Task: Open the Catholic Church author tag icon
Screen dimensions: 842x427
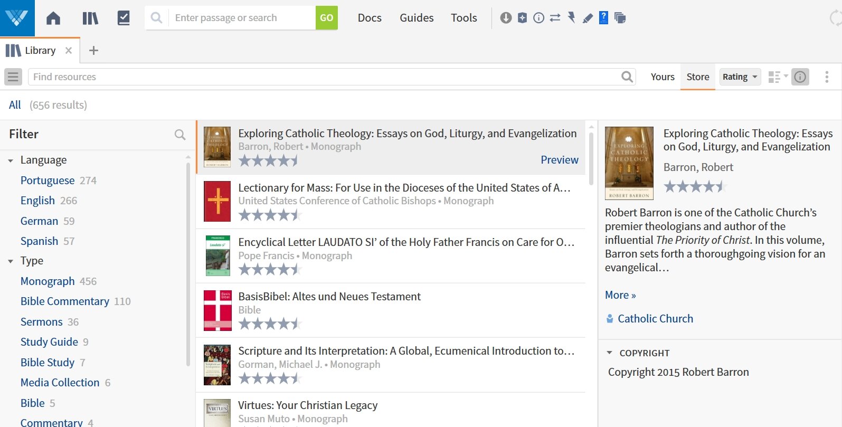Action: coord(610,319)
